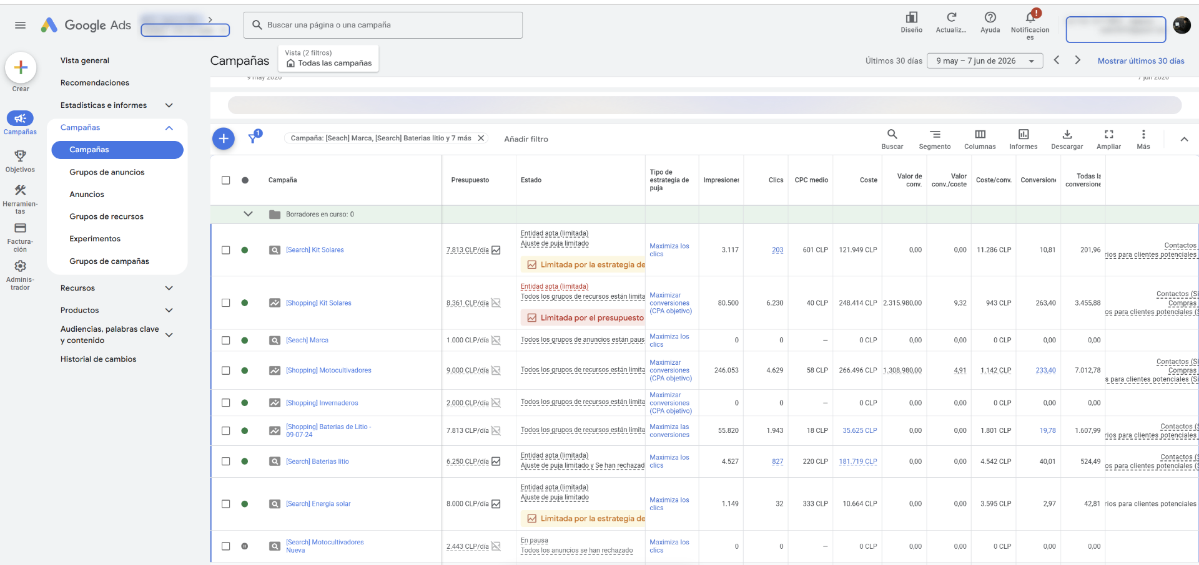Toggle the select-all header checkbox
This screenshot has width=1199, height=565.
[226, 180]
